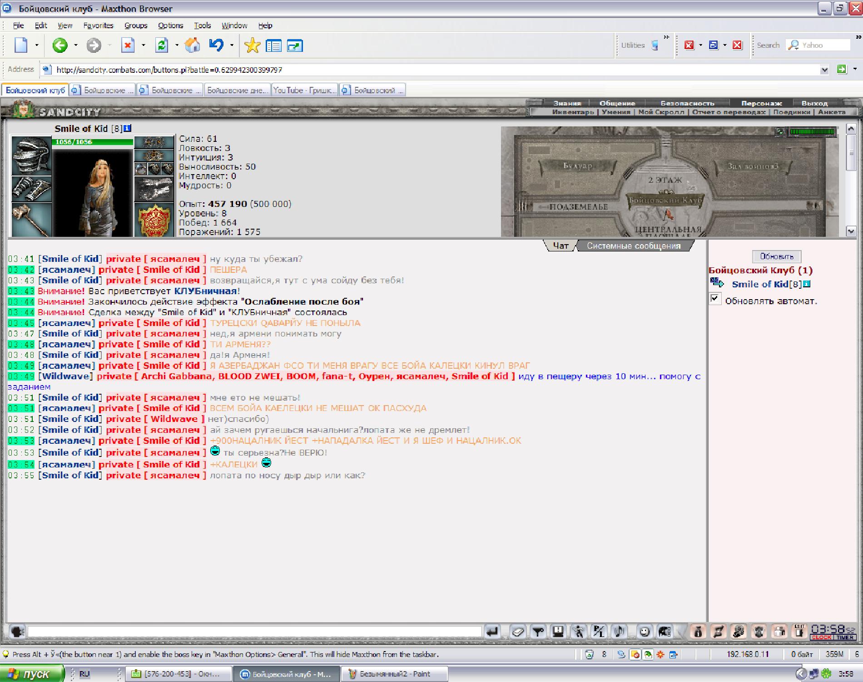Expand the address bar dropdown arrow
This screenshot has height=682, width=863.
click(824, 70)
